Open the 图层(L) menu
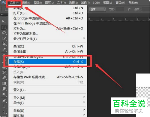This screenshot has width=150, height=117. [x=49, y=3]
